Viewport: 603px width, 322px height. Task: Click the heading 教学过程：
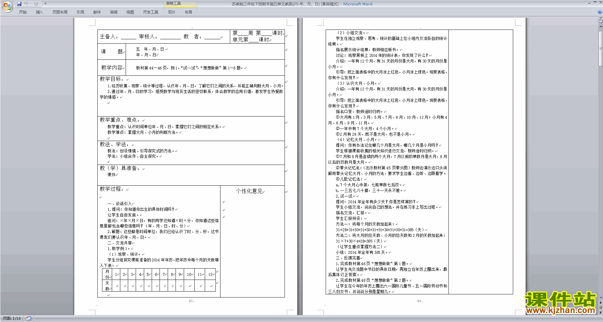[112, 189]
